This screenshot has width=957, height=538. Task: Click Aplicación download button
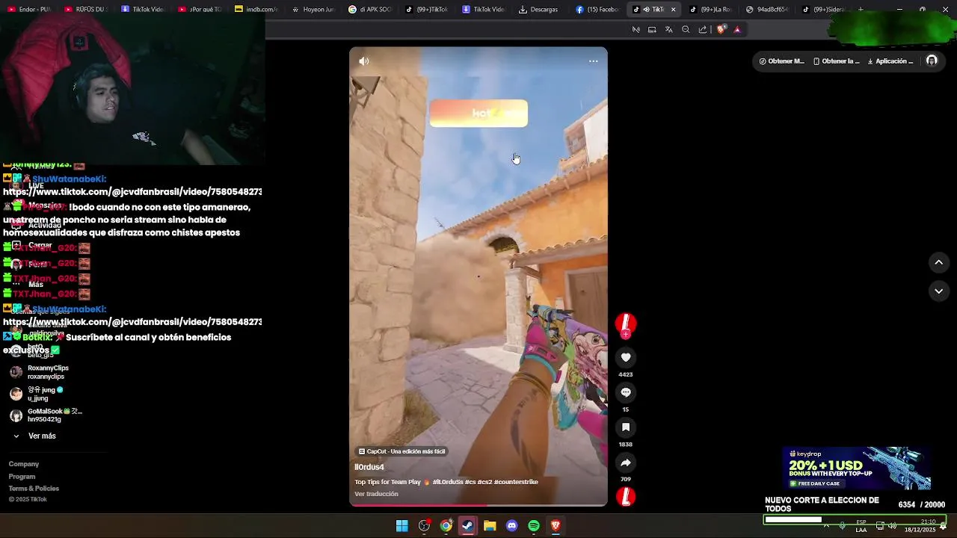click(890, 61)
